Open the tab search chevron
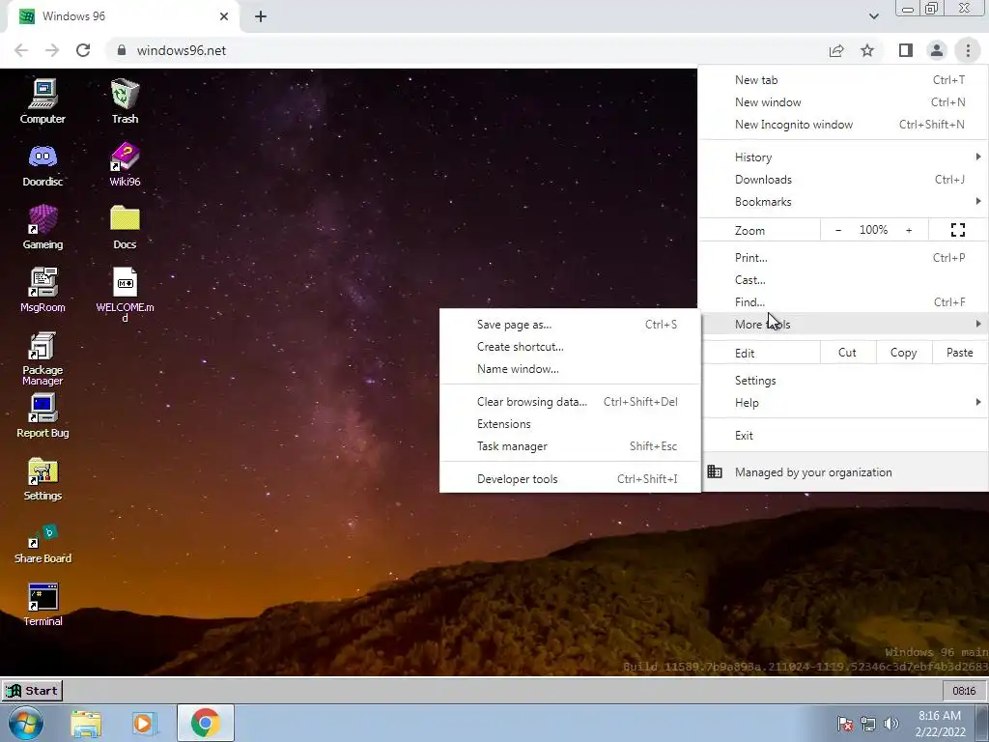The height and width of the screenshot is (742, 989). (x=873, y=16)
